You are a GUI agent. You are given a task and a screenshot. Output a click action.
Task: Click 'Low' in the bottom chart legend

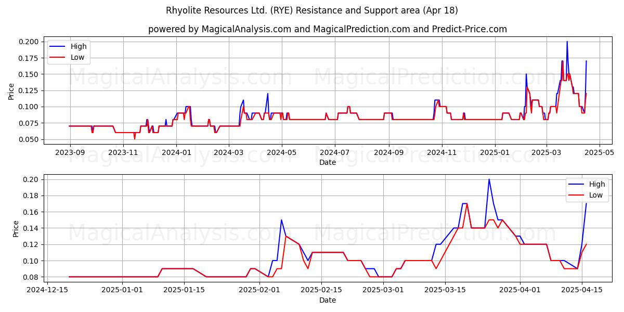pyautogui.click(x=596, y=195)
